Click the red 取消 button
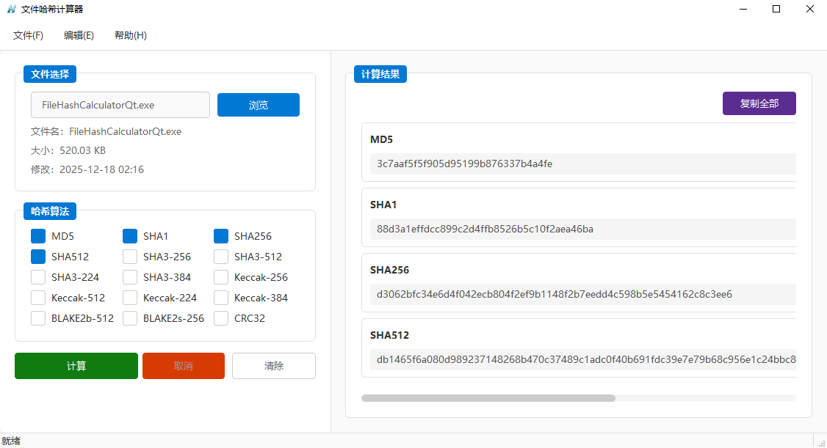The image size is (827, 448). pos(183,366)
